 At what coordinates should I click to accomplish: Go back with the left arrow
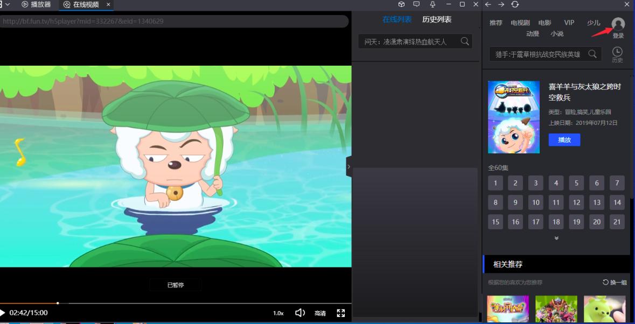pos(488,4)
